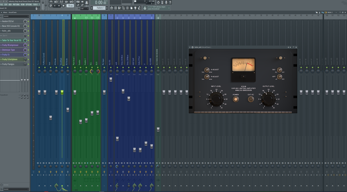
Task: Open the mixer input (none) dropdown
Action: tap(15, 16)
